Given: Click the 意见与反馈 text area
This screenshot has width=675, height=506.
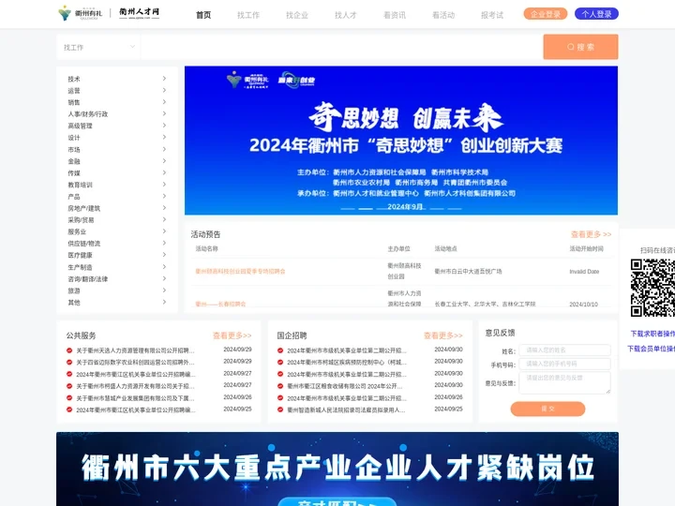Looking at the screenshot, I should coord(564,383).
